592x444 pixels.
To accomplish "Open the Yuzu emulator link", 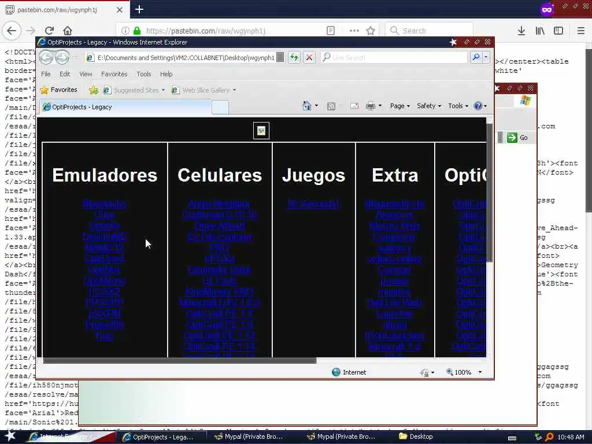I will pos(104,336).
